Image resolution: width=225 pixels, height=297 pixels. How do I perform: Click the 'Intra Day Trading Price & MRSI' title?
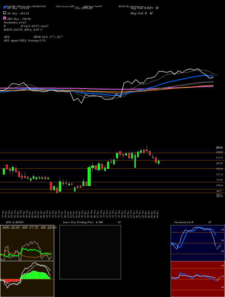[x=92, y=222]
